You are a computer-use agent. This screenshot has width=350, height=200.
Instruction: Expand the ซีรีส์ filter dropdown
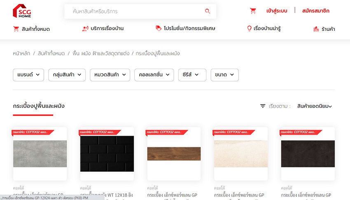pos(192,75)
